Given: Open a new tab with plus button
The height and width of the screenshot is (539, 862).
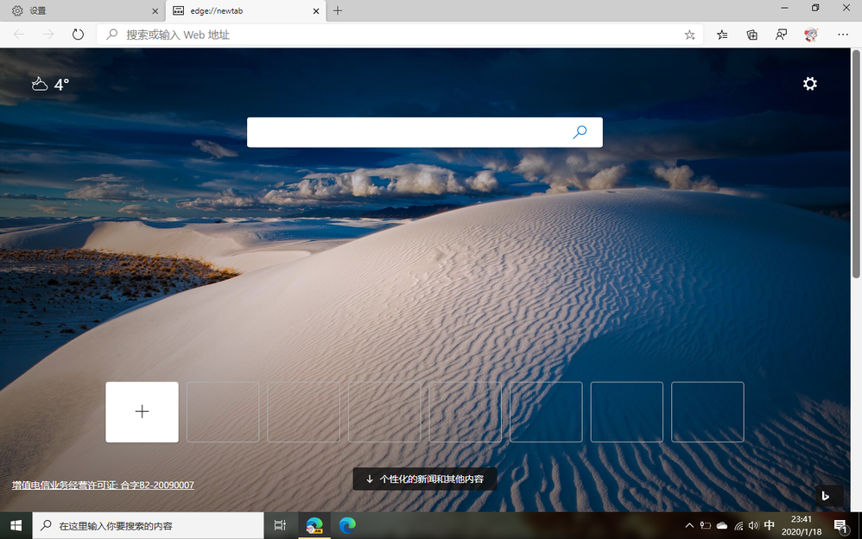Looking at the screenshot, I should pos(338,11).
